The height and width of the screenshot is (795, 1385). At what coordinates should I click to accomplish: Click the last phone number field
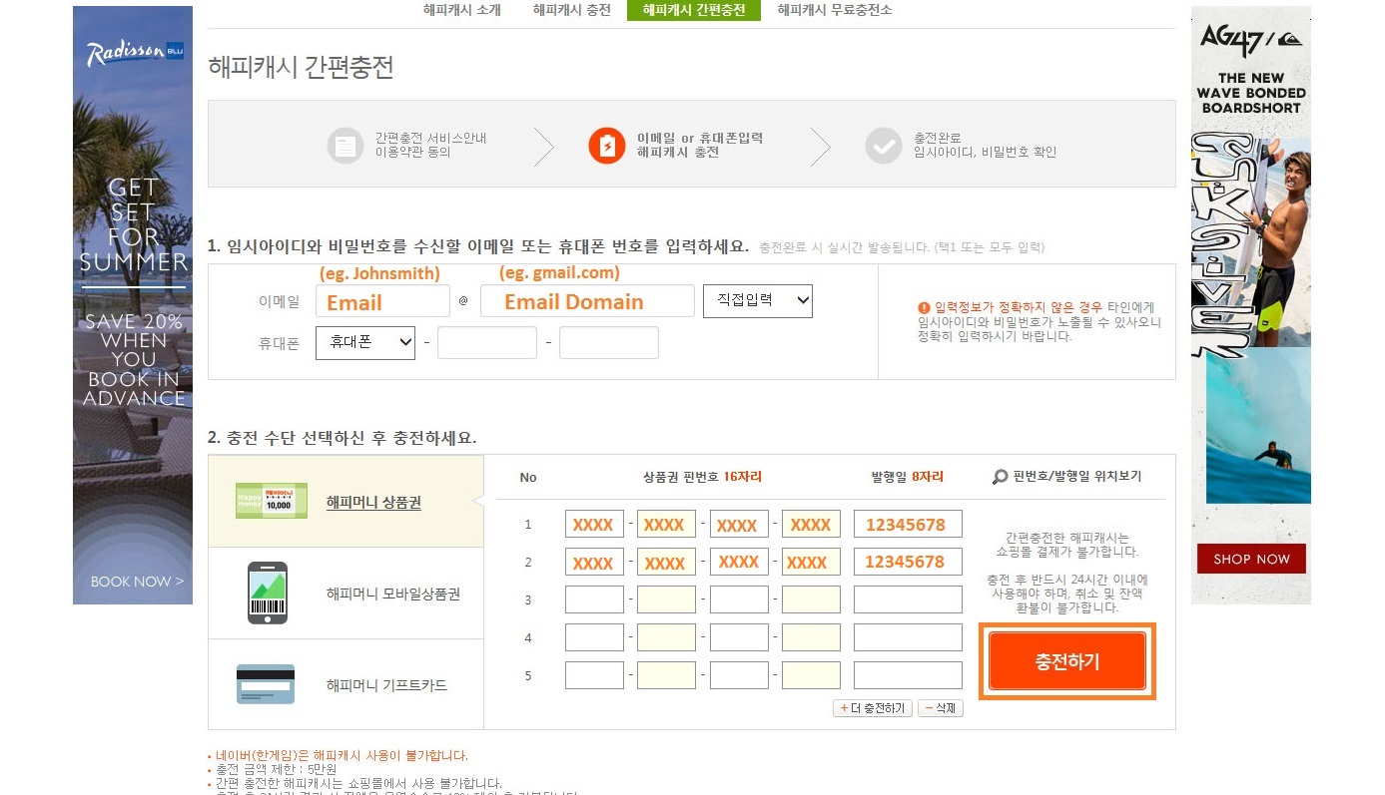[x=609, y=342]
